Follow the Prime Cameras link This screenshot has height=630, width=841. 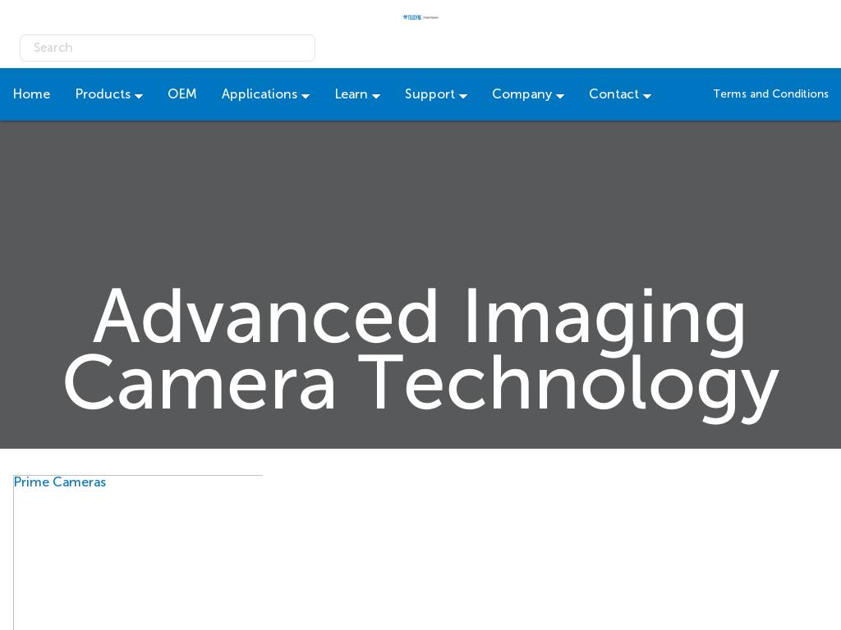[x=60, y=482]
